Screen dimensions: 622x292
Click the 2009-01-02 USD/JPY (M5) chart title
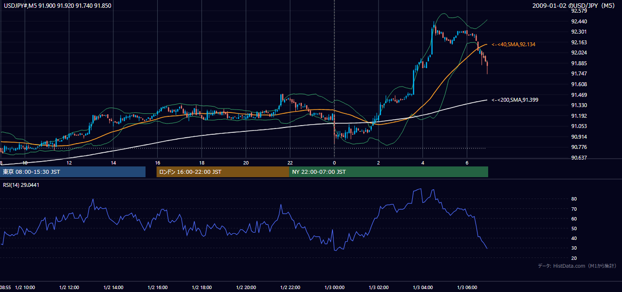[x=574, y=5]
